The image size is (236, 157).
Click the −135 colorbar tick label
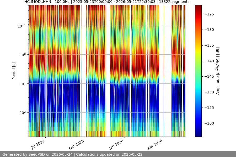coord(209,45)
